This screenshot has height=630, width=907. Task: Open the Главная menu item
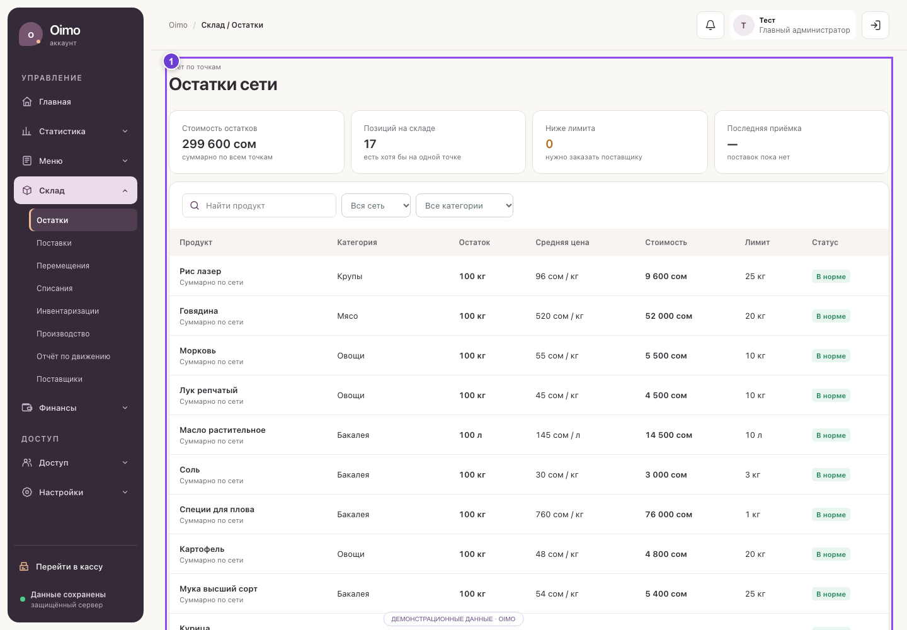(76, 101)
